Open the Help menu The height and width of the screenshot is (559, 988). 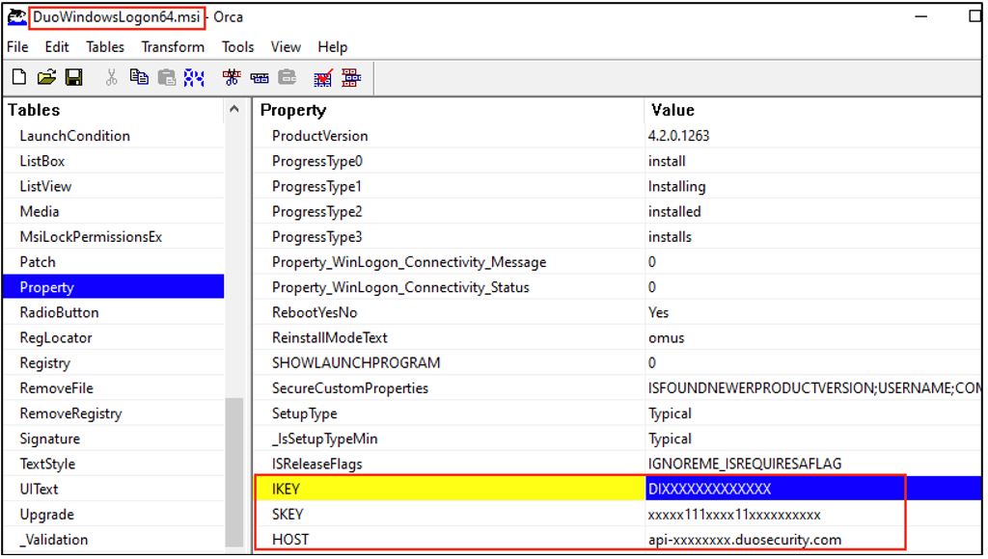tap(332, 47)
